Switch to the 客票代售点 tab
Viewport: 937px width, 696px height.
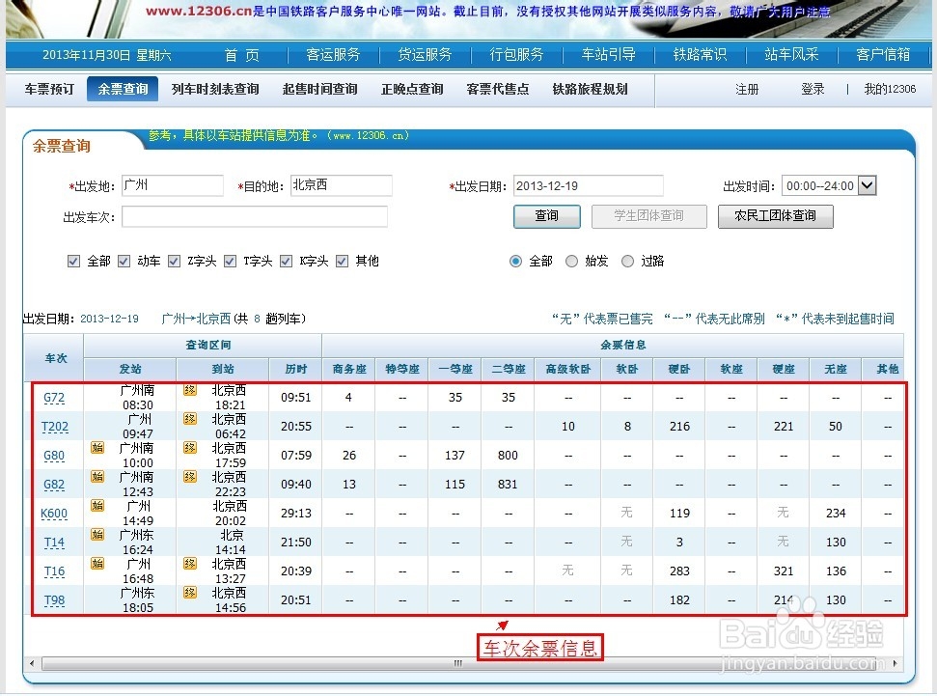[498, 89]
